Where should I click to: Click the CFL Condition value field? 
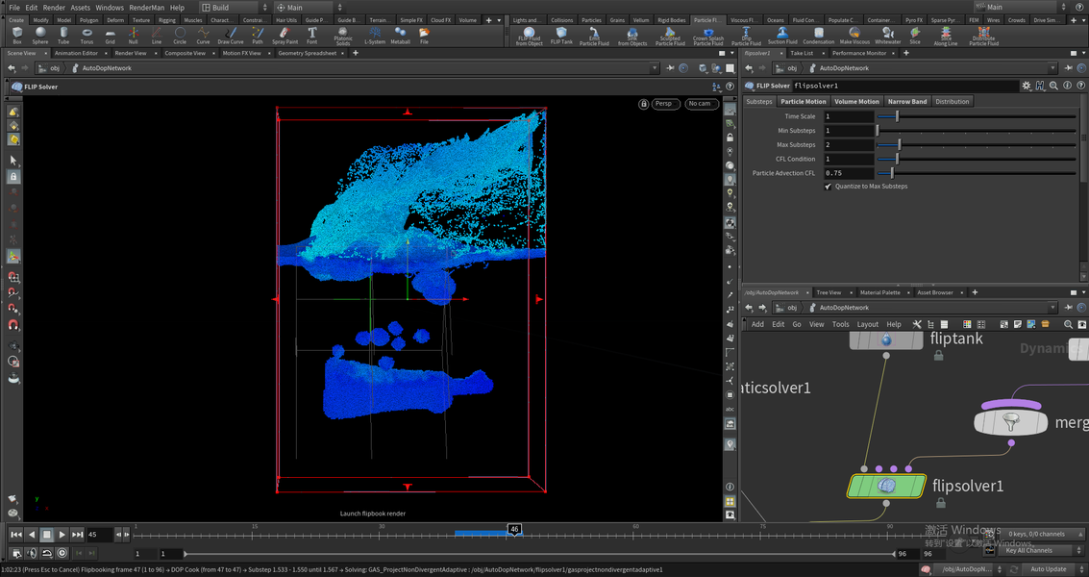[x=848, y=159]
